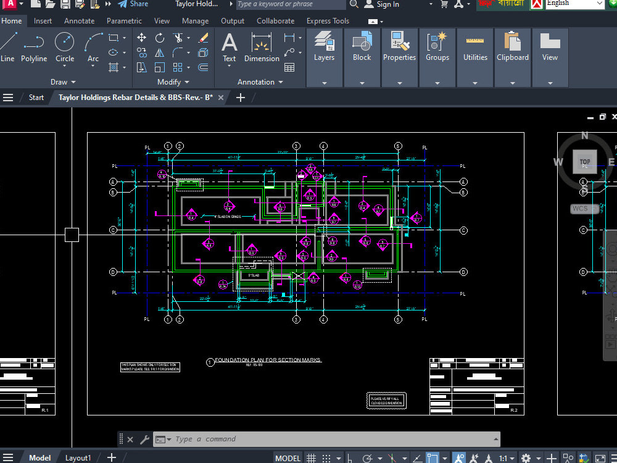Activate the Polyline tool

point(34,43)
